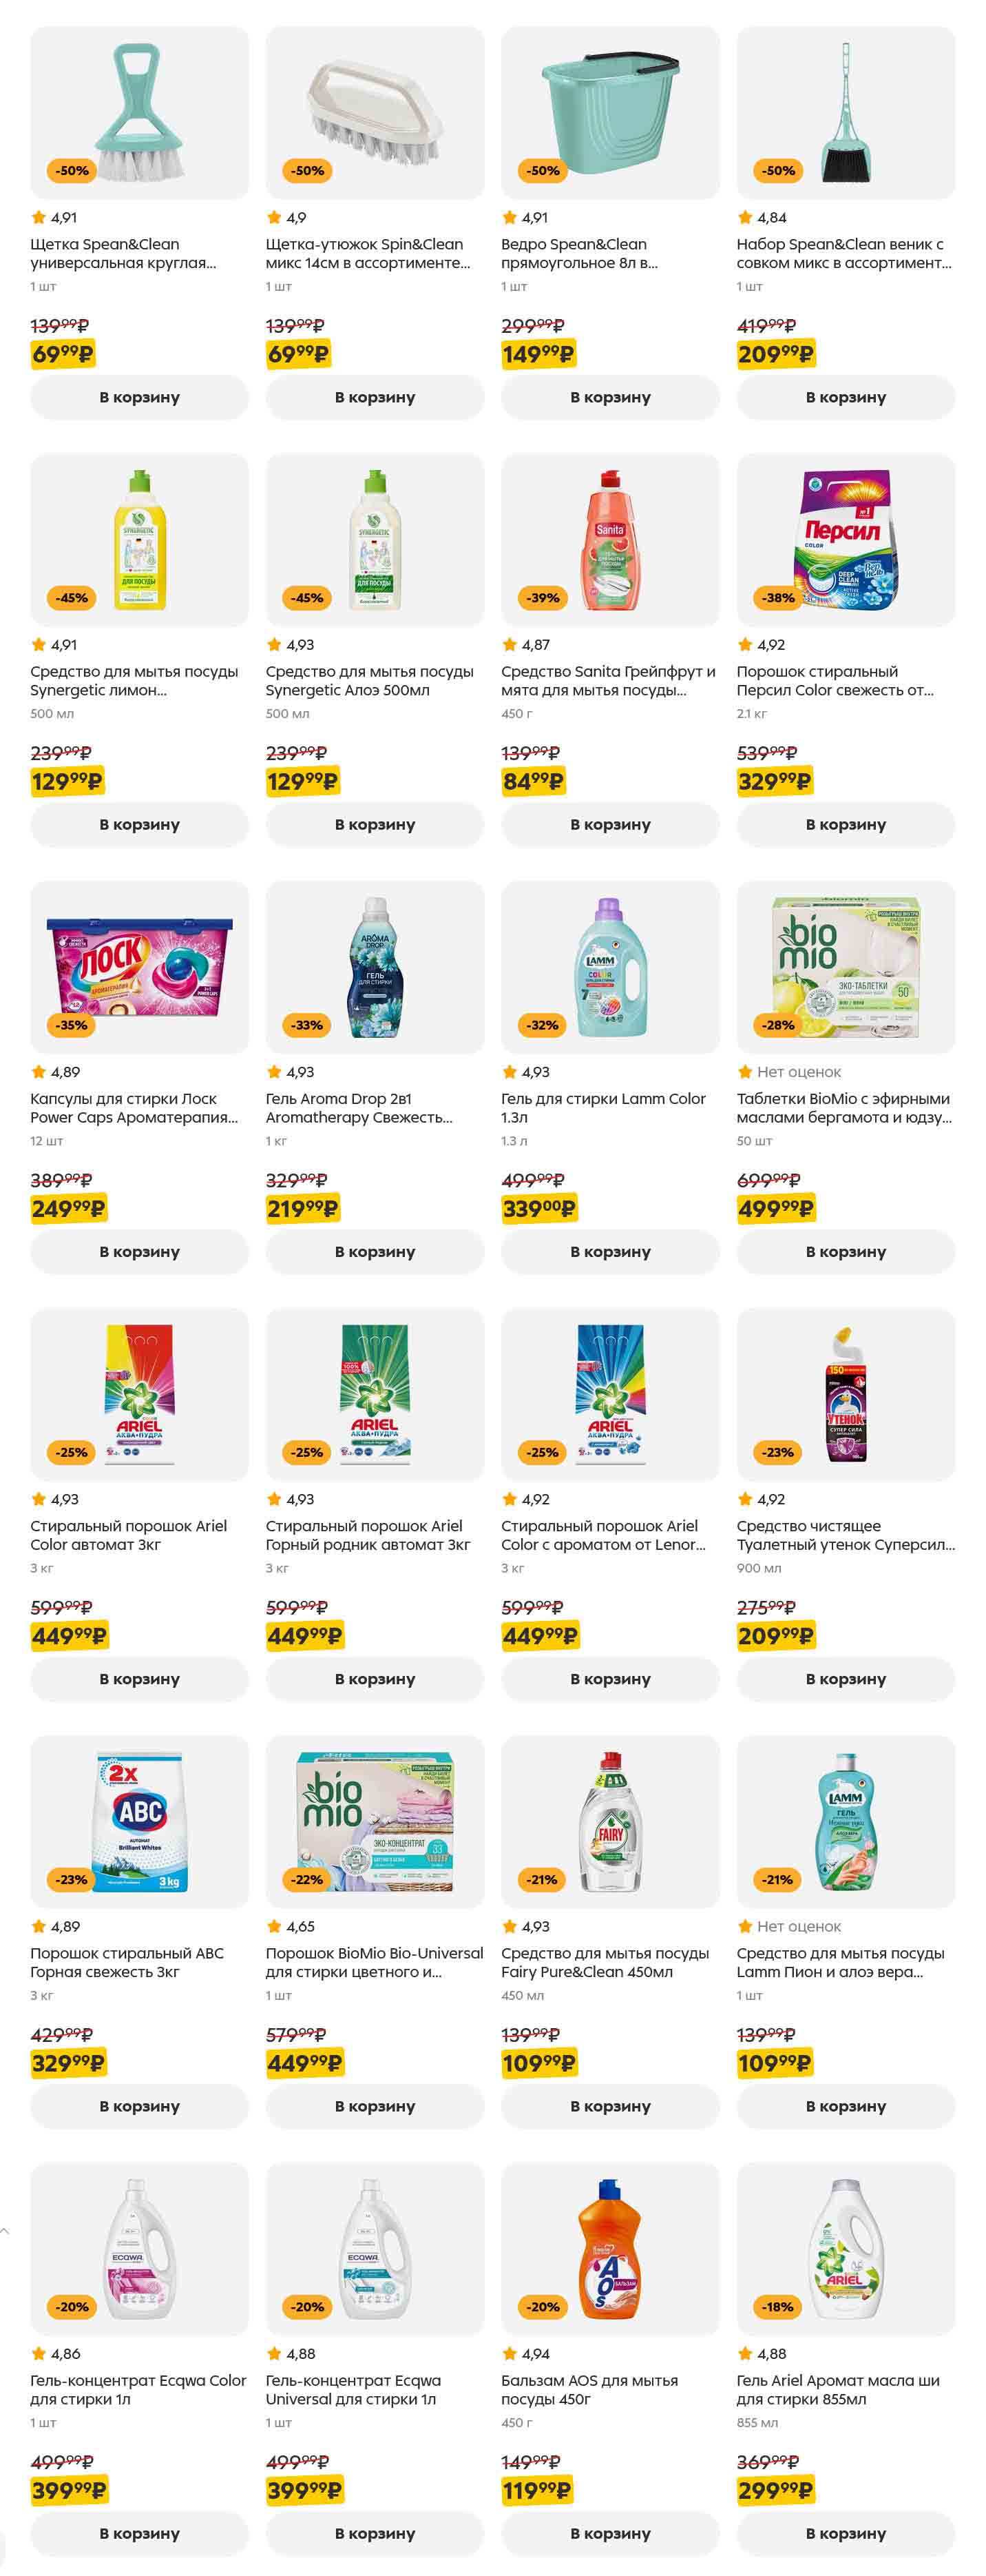Click the -50% badge on rectangular bucket
This screenshot has height=2576, width=986.
(543, 171)
